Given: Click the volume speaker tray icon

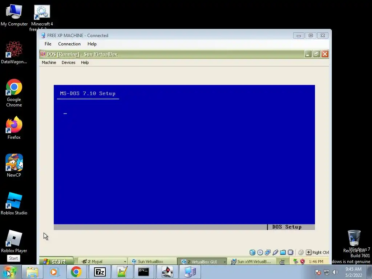Looking at the screenshot, I should 335,272.
